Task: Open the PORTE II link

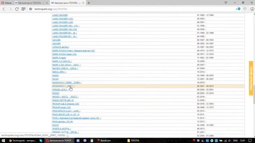Action: (62, 129)
